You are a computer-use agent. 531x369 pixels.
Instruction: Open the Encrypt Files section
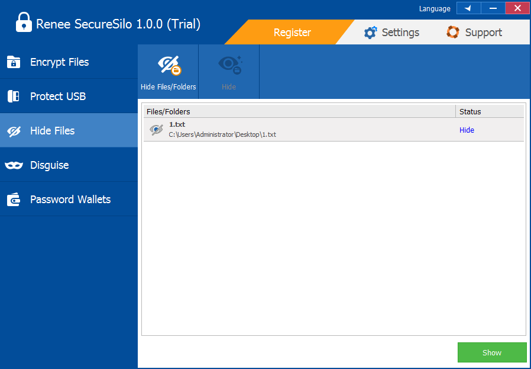click(69, 62)
